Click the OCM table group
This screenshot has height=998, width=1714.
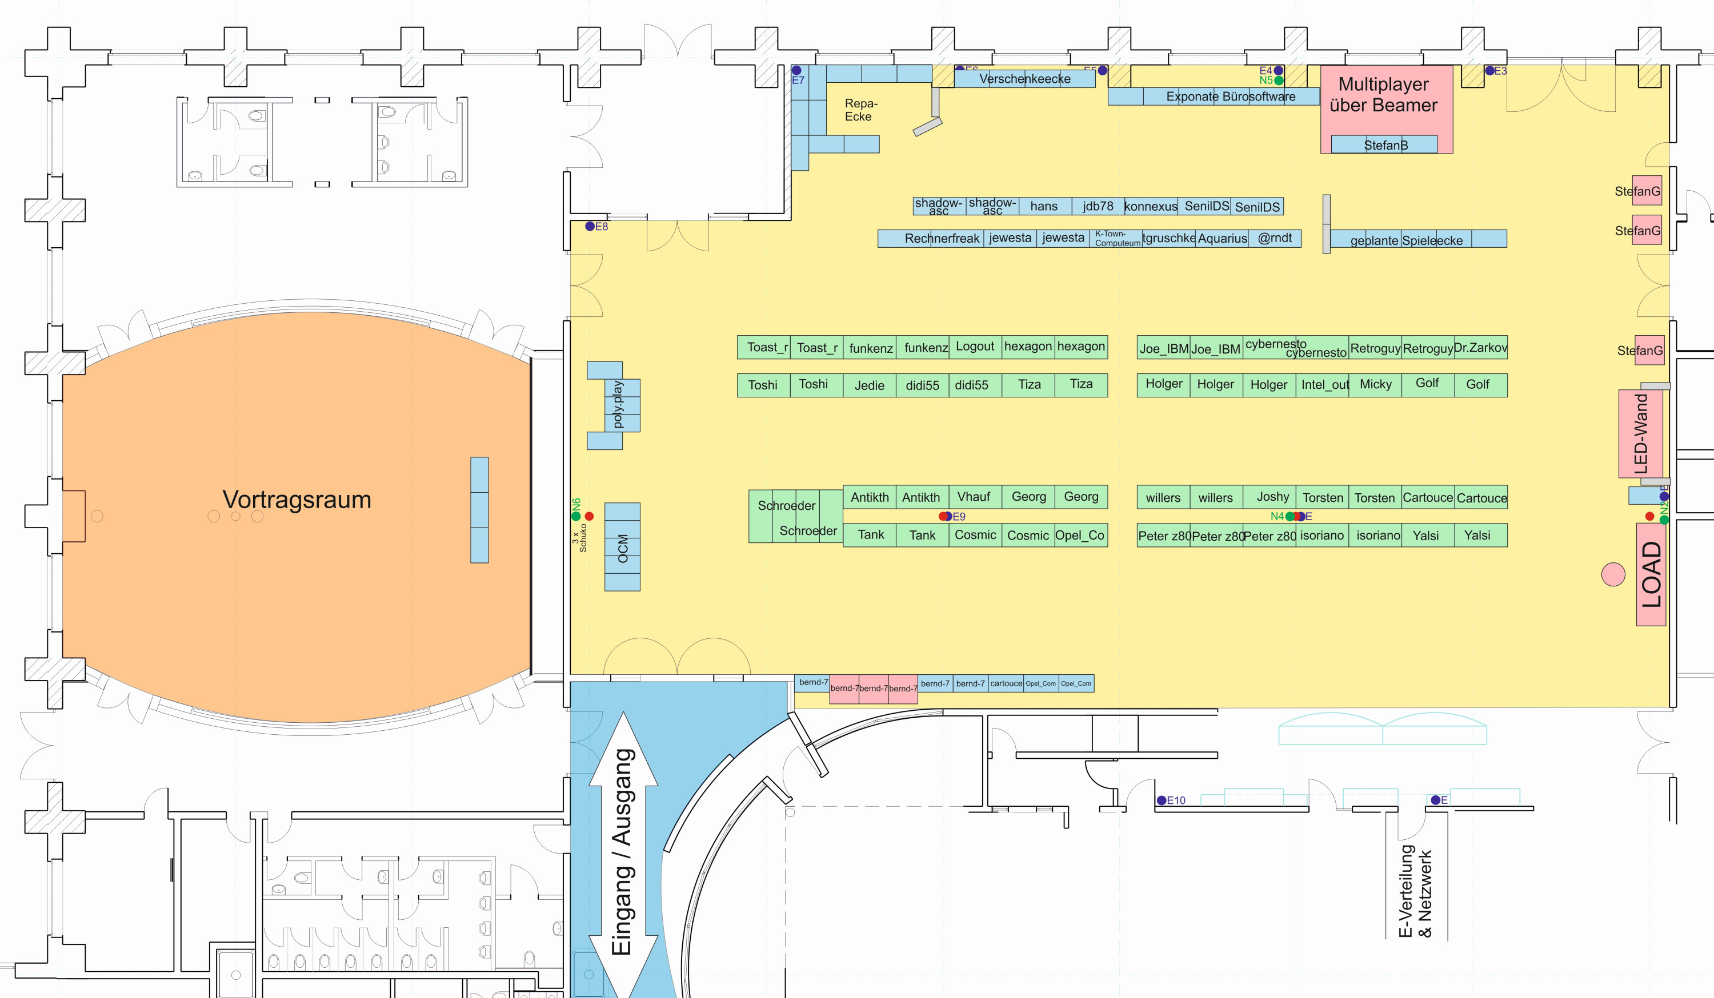(x=622, y=548)
